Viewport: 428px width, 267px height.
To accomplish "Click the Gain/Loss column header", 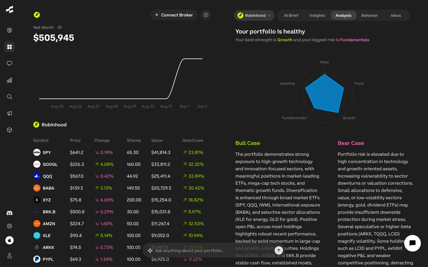I will [x=193, y=141].
